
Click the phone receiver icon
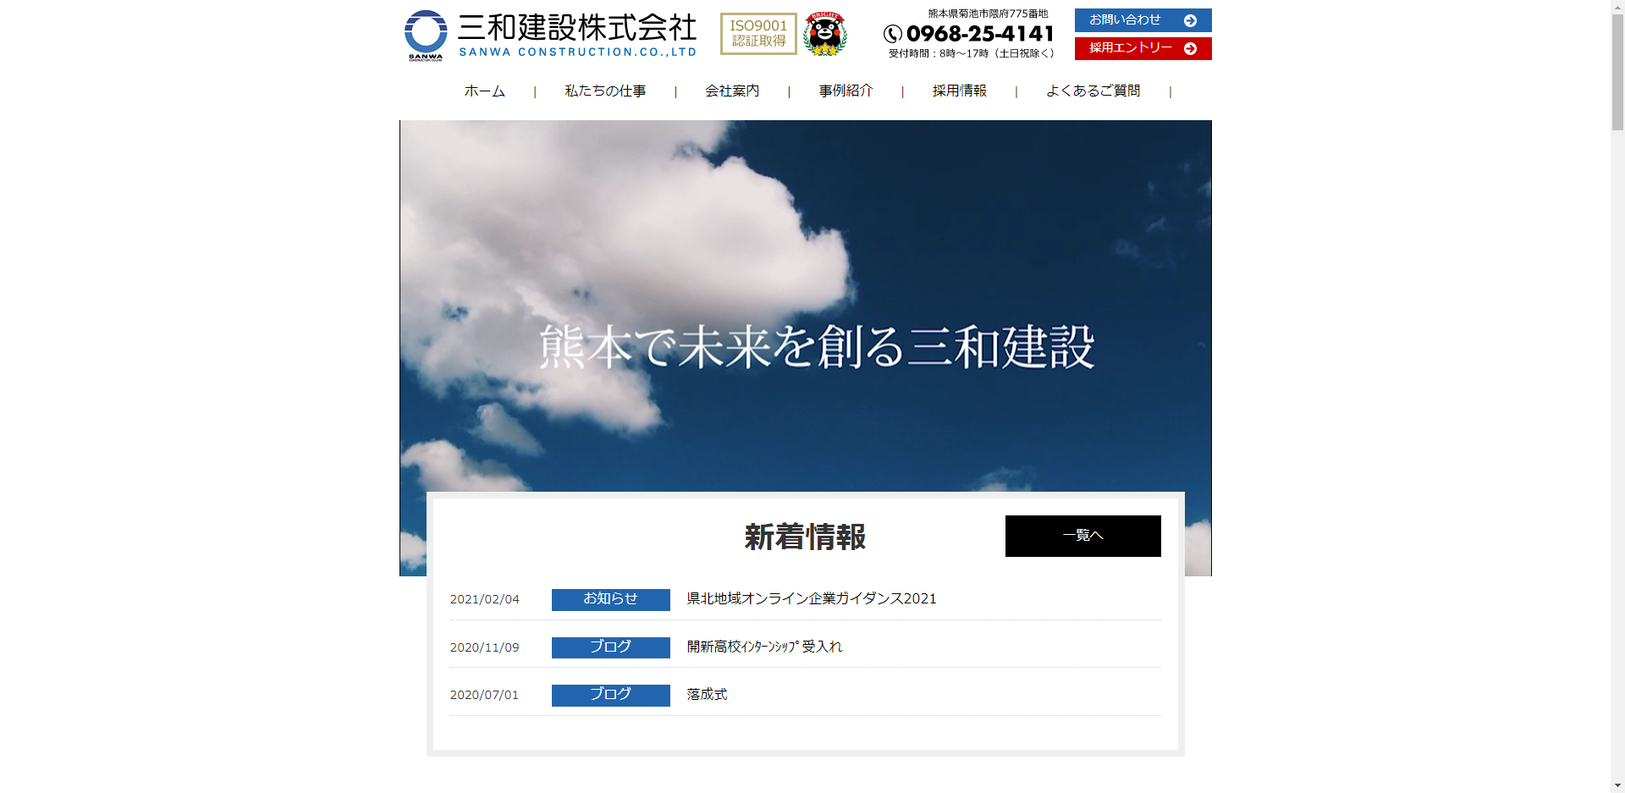891,36
